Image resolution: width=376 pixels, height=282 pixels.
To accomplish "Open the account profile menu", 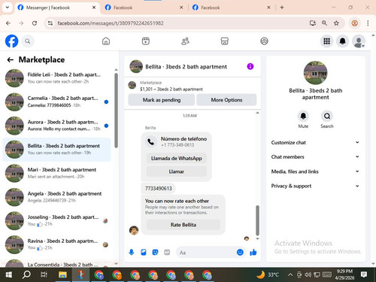I will point(359,41).
